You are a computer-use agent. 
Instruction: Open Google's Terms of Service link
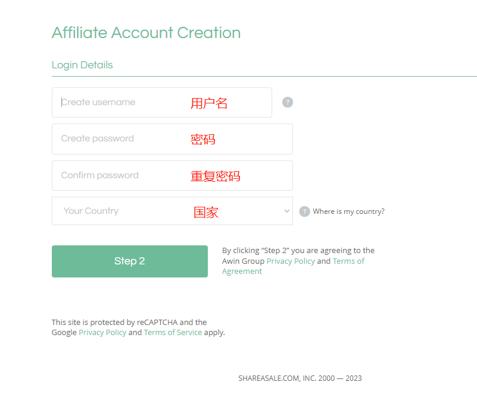pyautogui.click(x=173, y=332)
